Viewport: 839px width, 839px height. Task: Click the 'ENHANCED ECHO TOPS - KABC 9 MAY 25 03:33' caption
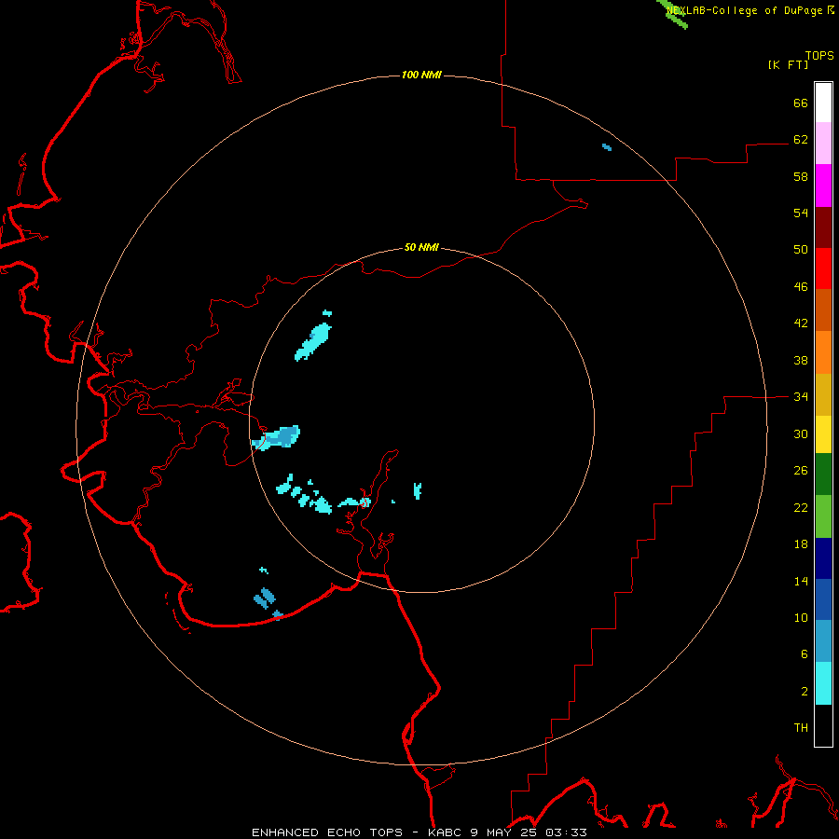tap(419, 832)
